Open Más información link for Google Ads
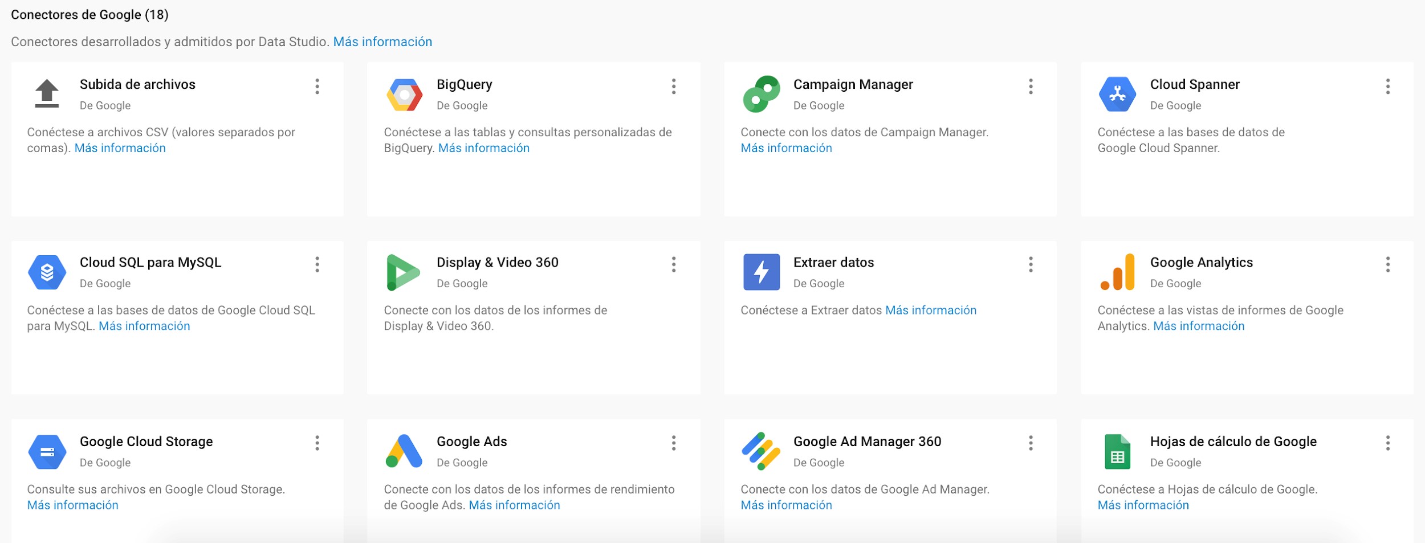The height and width of the screenshot is (543, 1425). tap(514, 505)
